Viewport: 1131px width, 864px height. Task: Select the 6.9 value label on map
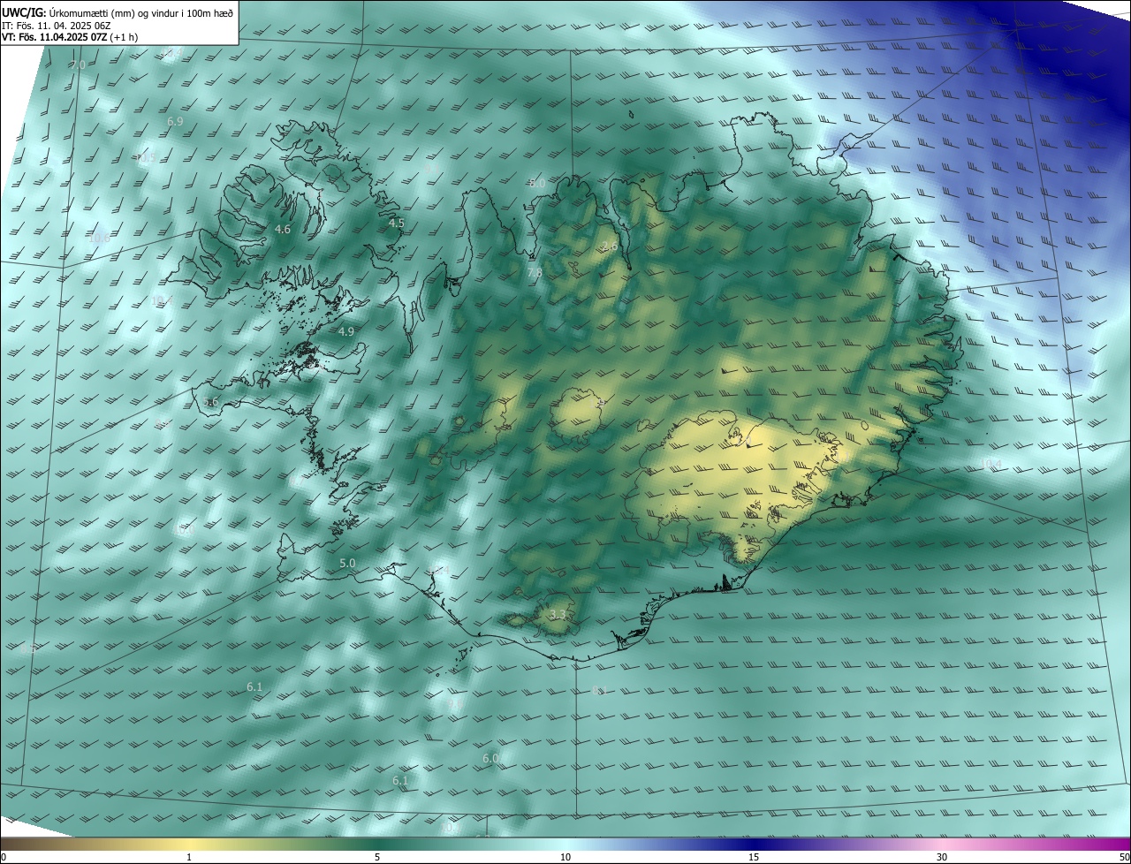[175, 121]
